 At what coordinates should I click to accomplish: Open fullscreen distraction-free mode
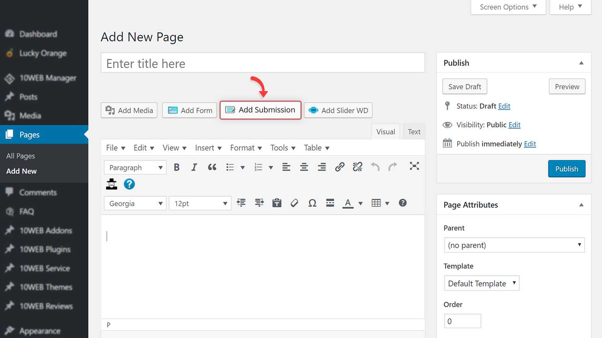414,166
